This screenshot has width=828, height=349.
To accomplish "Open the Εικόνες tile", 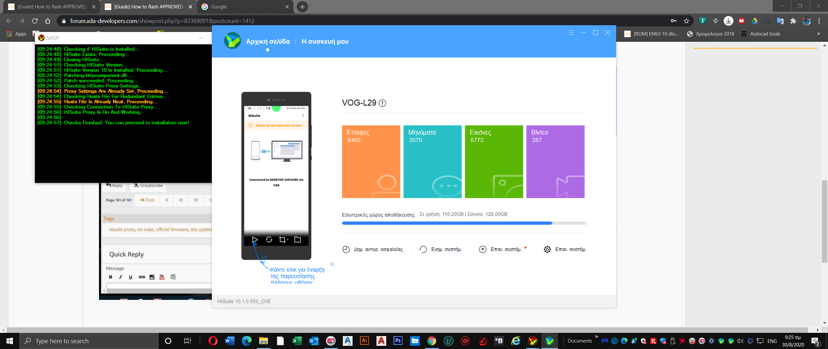I will pyautogui.click(x=494, y=162).
